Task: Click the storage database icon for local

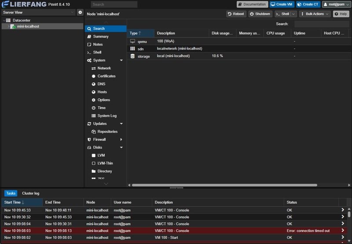Action: pos(133,56)
